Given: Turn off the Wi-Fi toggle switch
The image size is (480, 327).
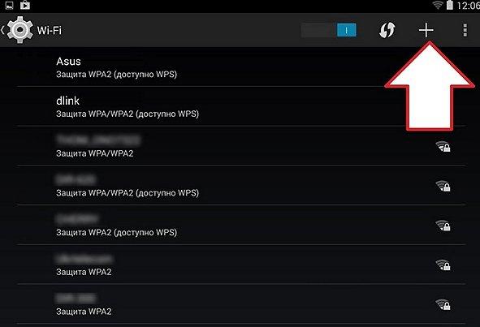Looking at the screenshot, I should point(328,30).
